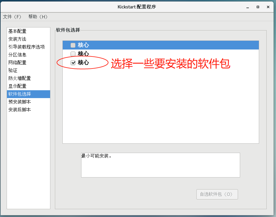
Task: Tick the checkbox in the highlighted 核心 row
Action: coord(73,45)
